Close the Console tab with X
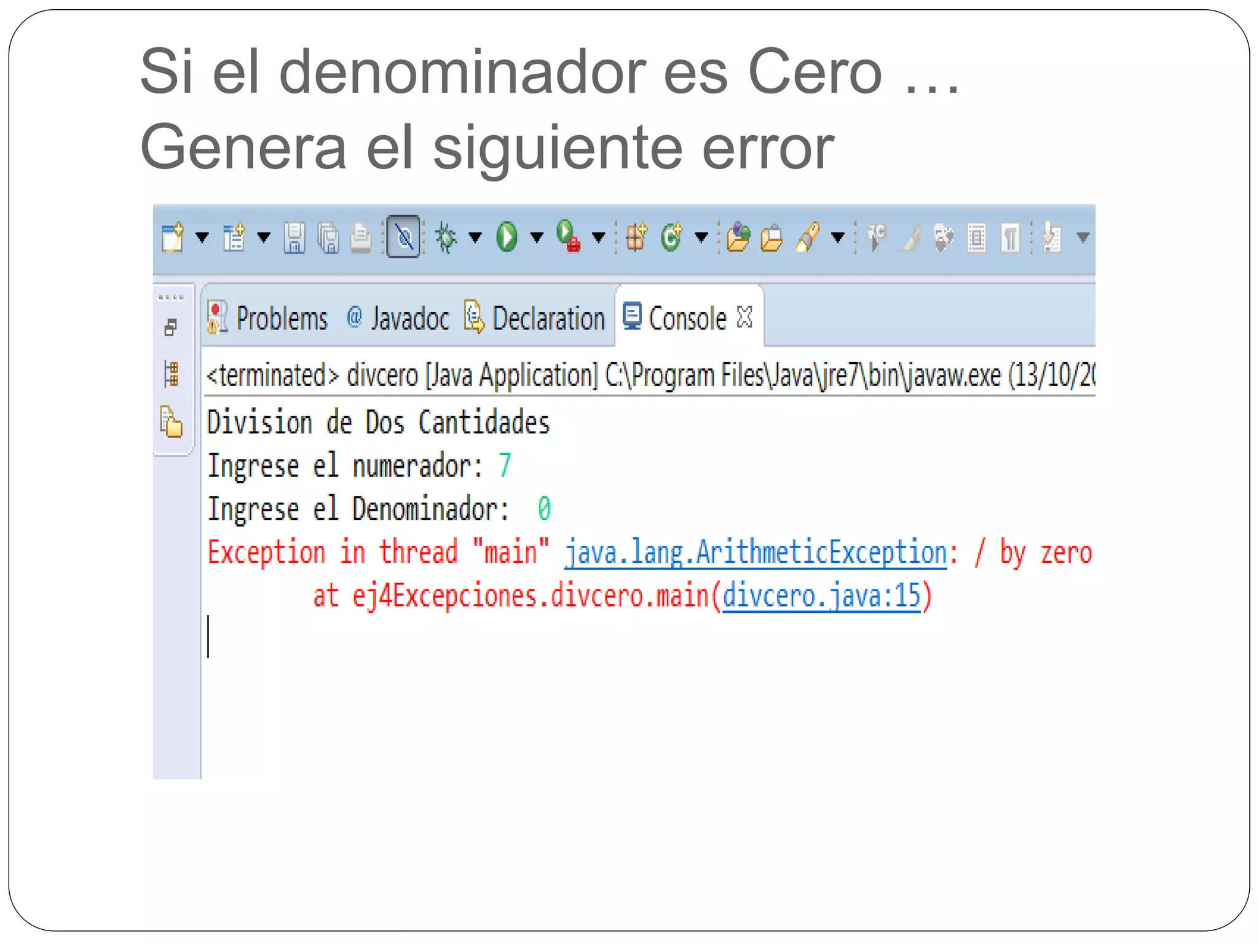The height and width of the screenshot is (944, 1259). click(744, 317)
